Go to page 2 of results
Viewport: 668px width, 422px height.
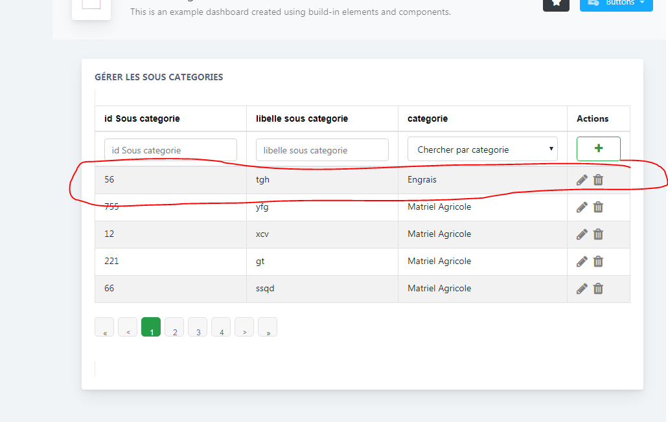174,327
